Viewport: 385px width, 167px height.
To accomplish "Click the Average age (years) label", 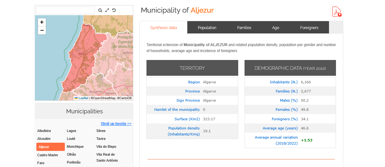I will (280, 128).
